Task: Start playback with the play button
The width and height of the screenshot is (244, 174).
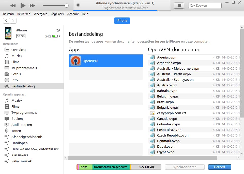Action: (23, 6)
